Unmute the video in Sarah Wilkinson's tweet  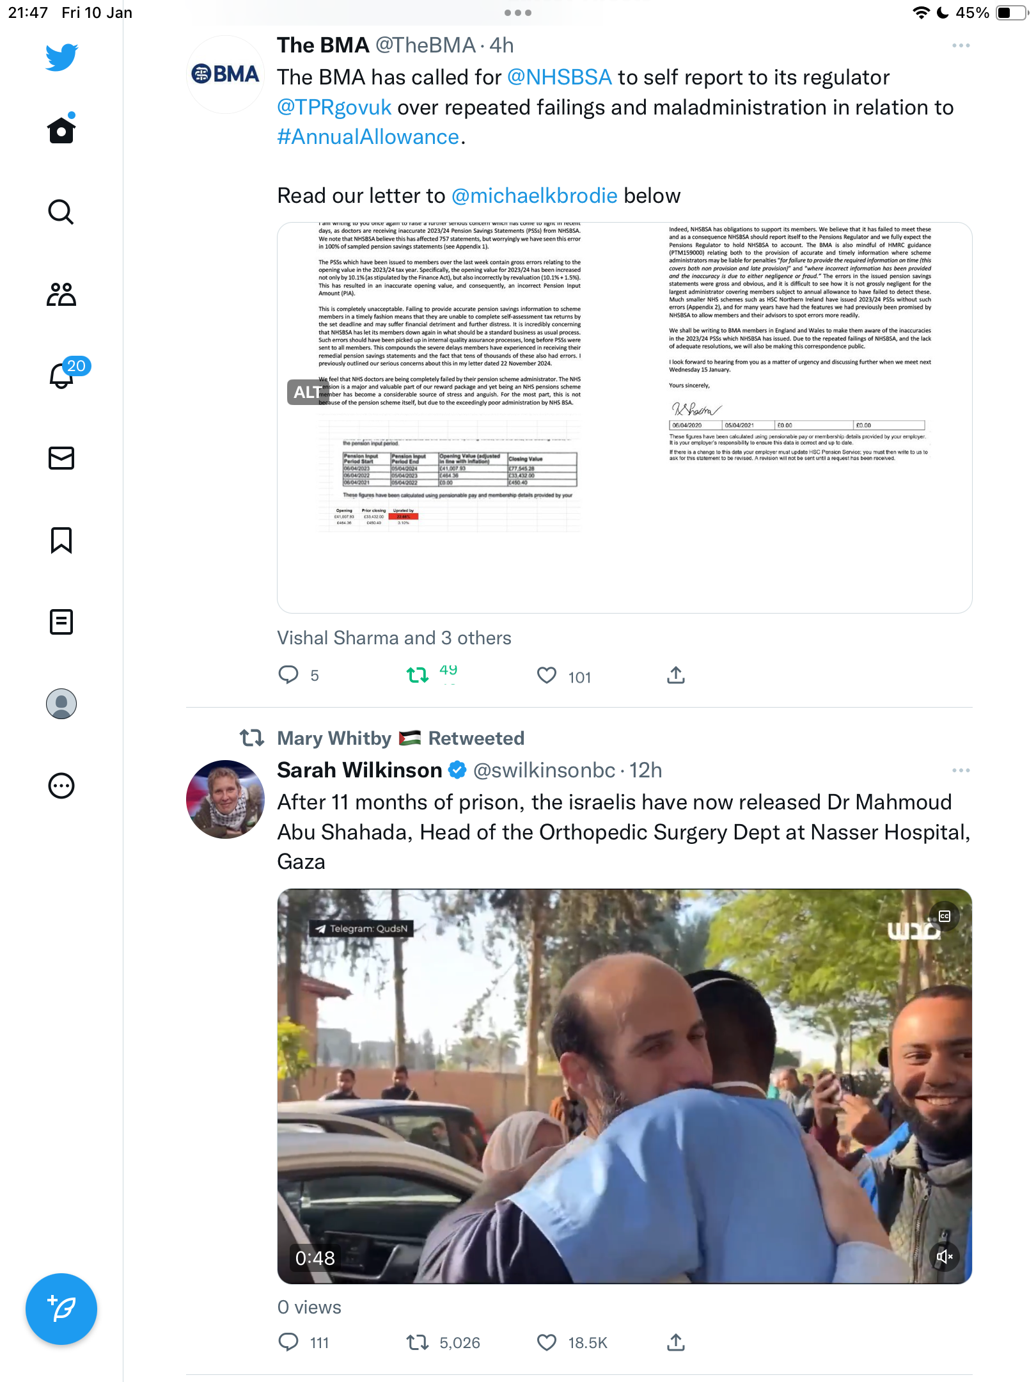[945, 1257]
